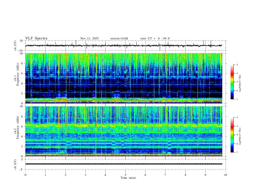Click the ch.1 'Frequency (kHz)' axis label
Image resolution: width=254 pixels, height=196 pixels.
click(x=18, y=75)
